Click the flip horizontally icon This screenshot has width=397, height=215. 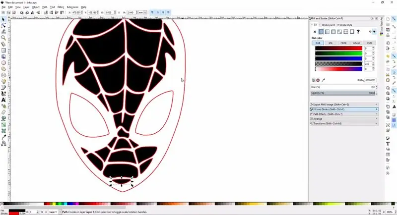[x=32, y=12]
